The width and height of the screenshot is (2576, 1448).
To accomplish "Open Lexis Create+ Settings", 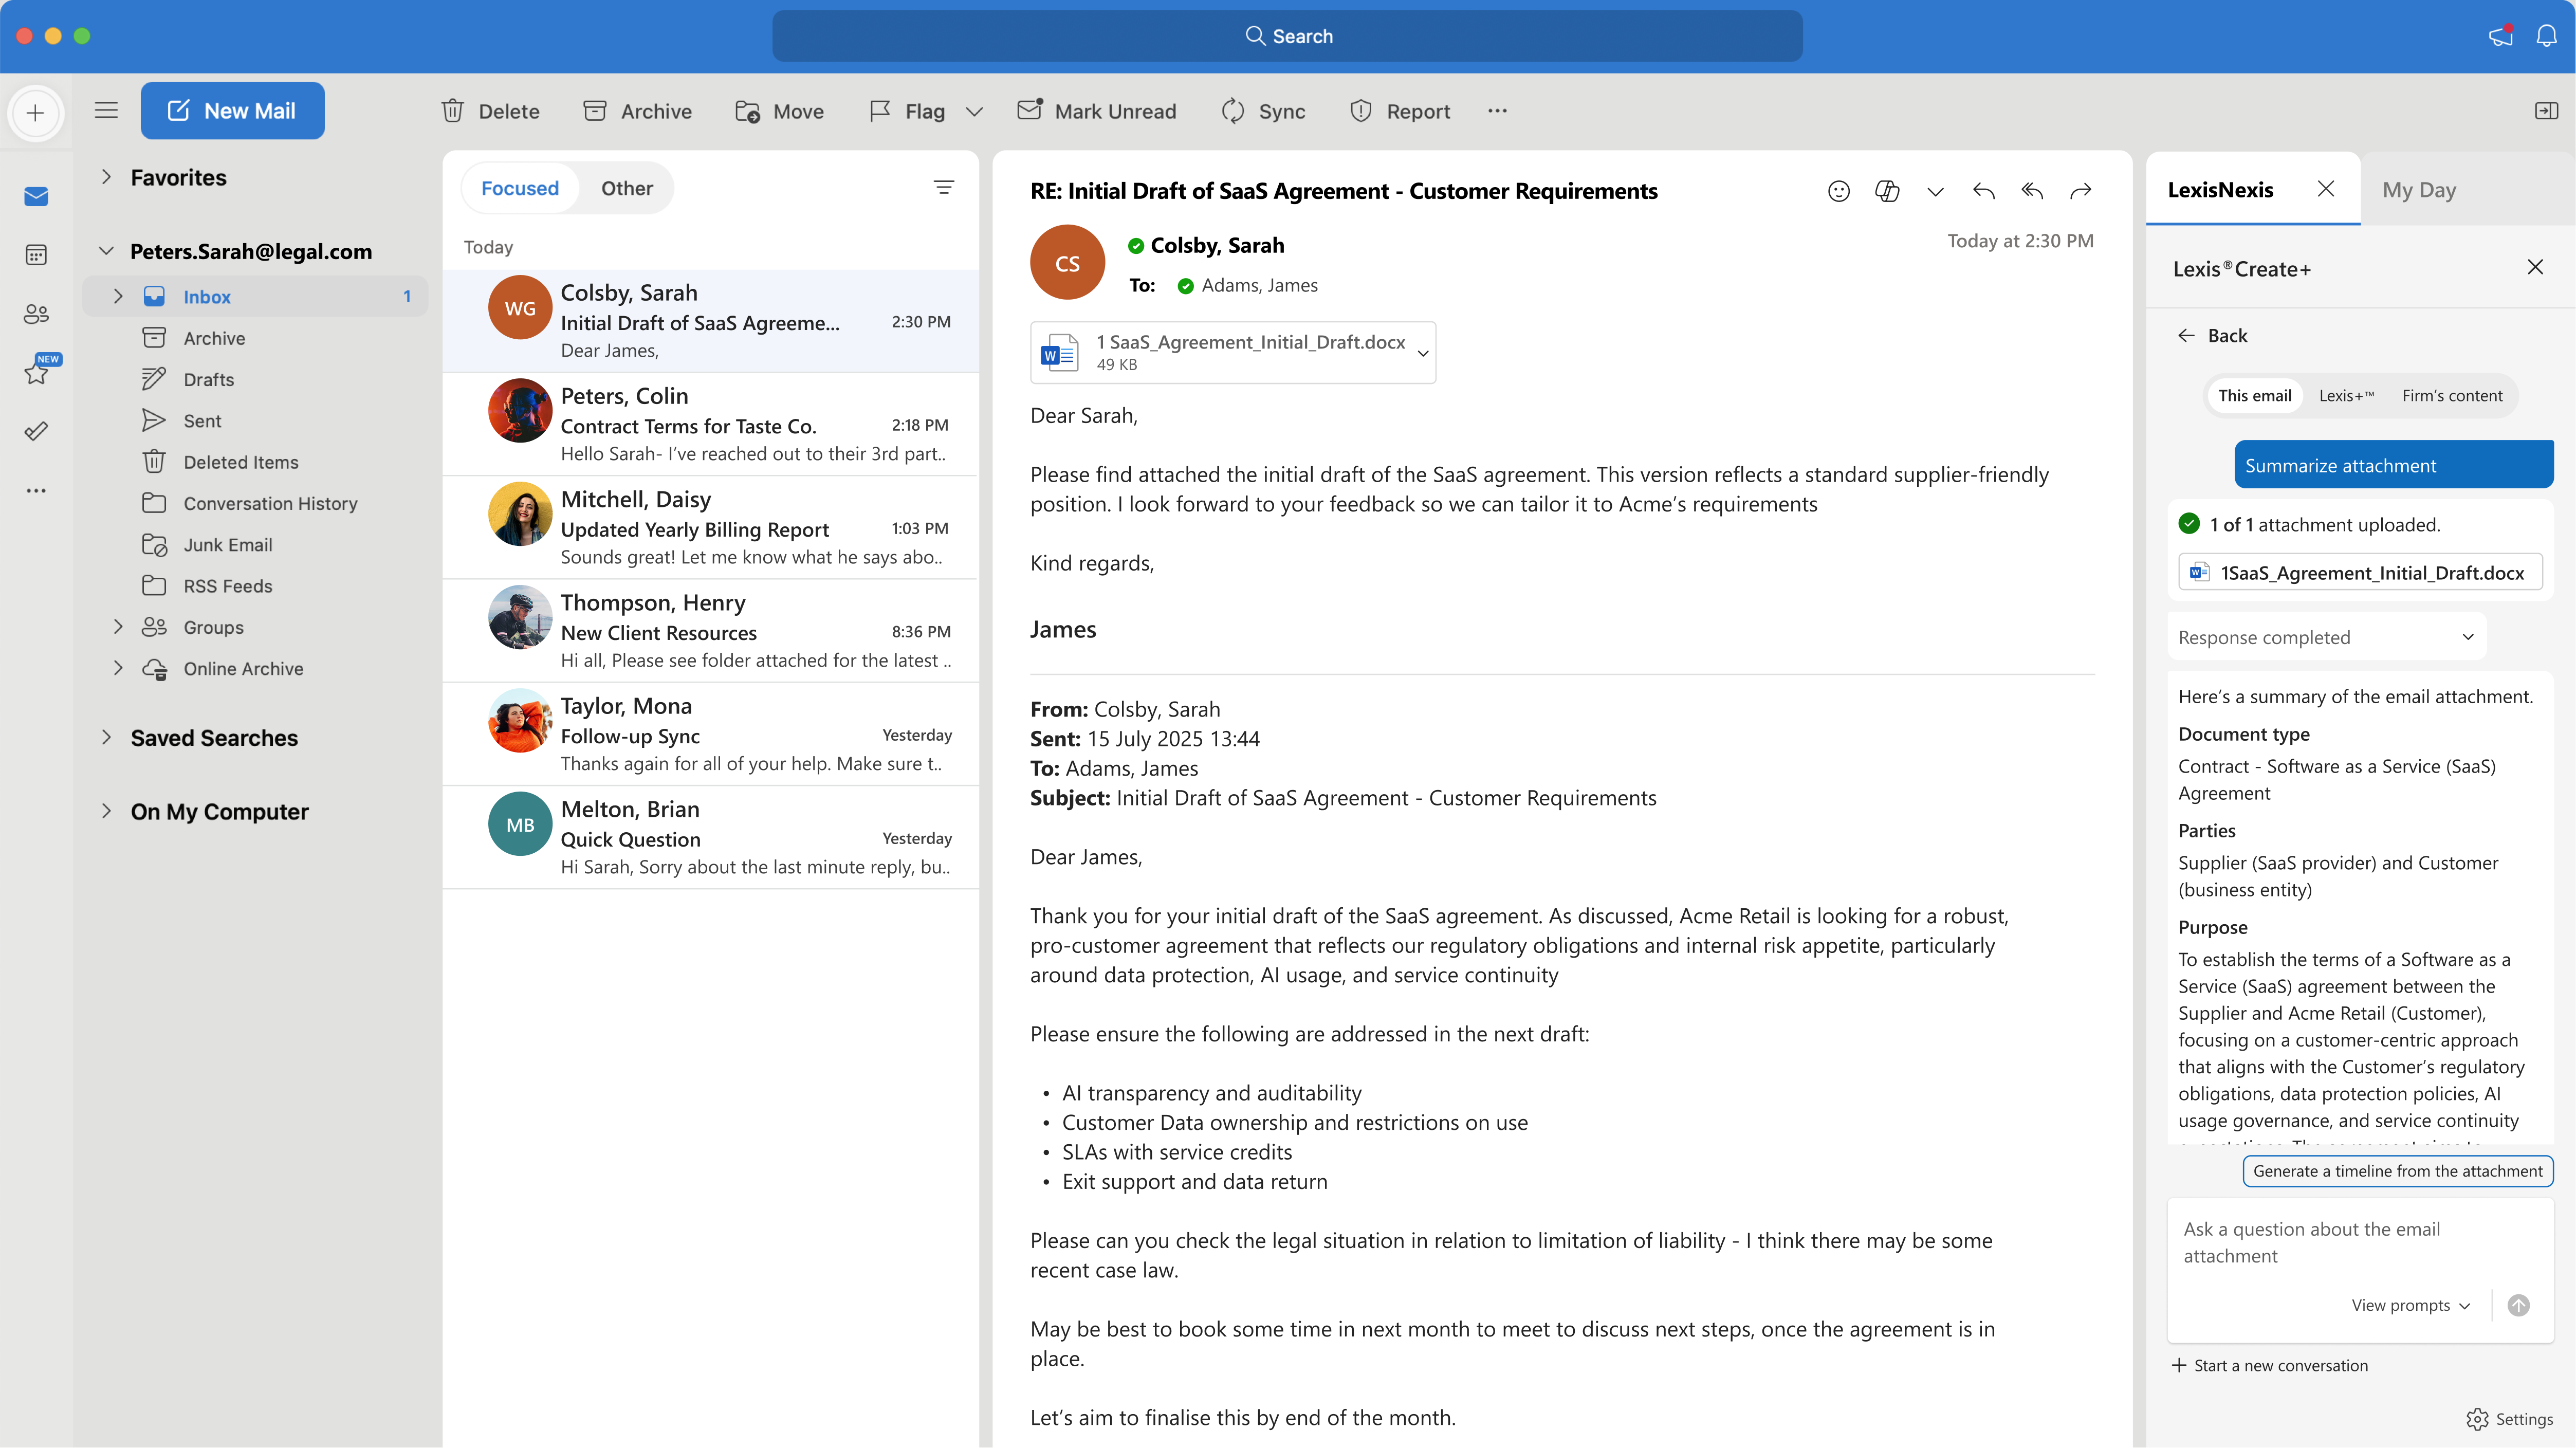I will coord(2509,1419).
